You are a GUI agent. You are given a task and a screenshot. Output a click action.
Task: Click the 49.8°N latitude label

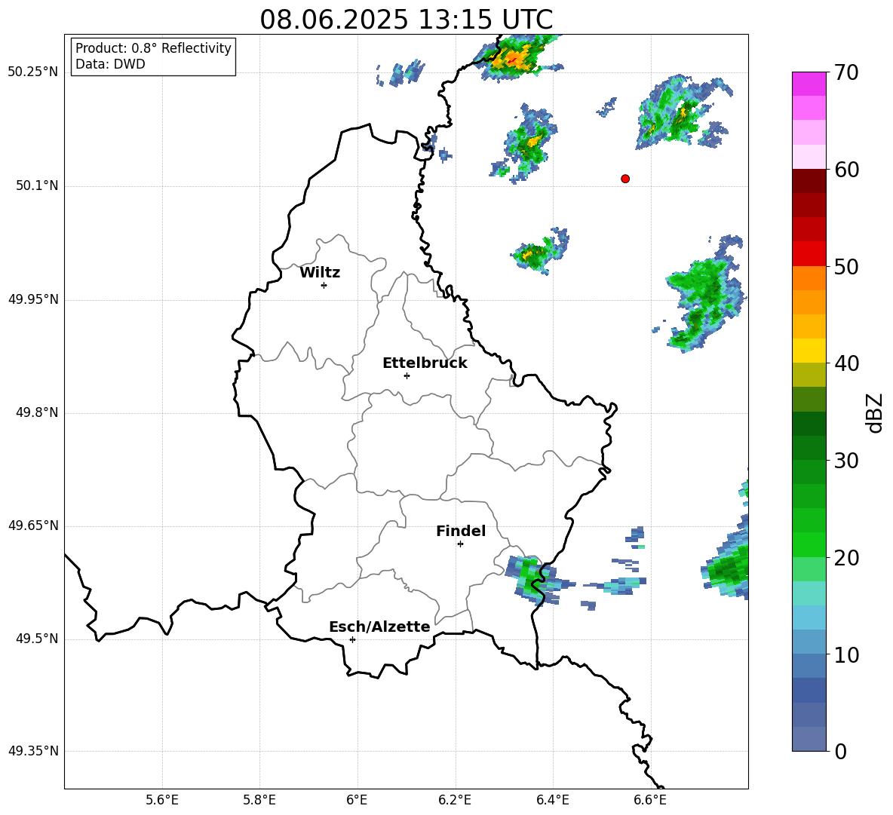(37, 412)
